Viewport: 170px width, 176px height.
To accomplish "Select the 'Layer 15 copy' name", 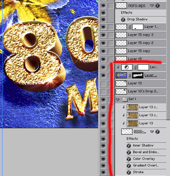I will (x=139, y=51).
